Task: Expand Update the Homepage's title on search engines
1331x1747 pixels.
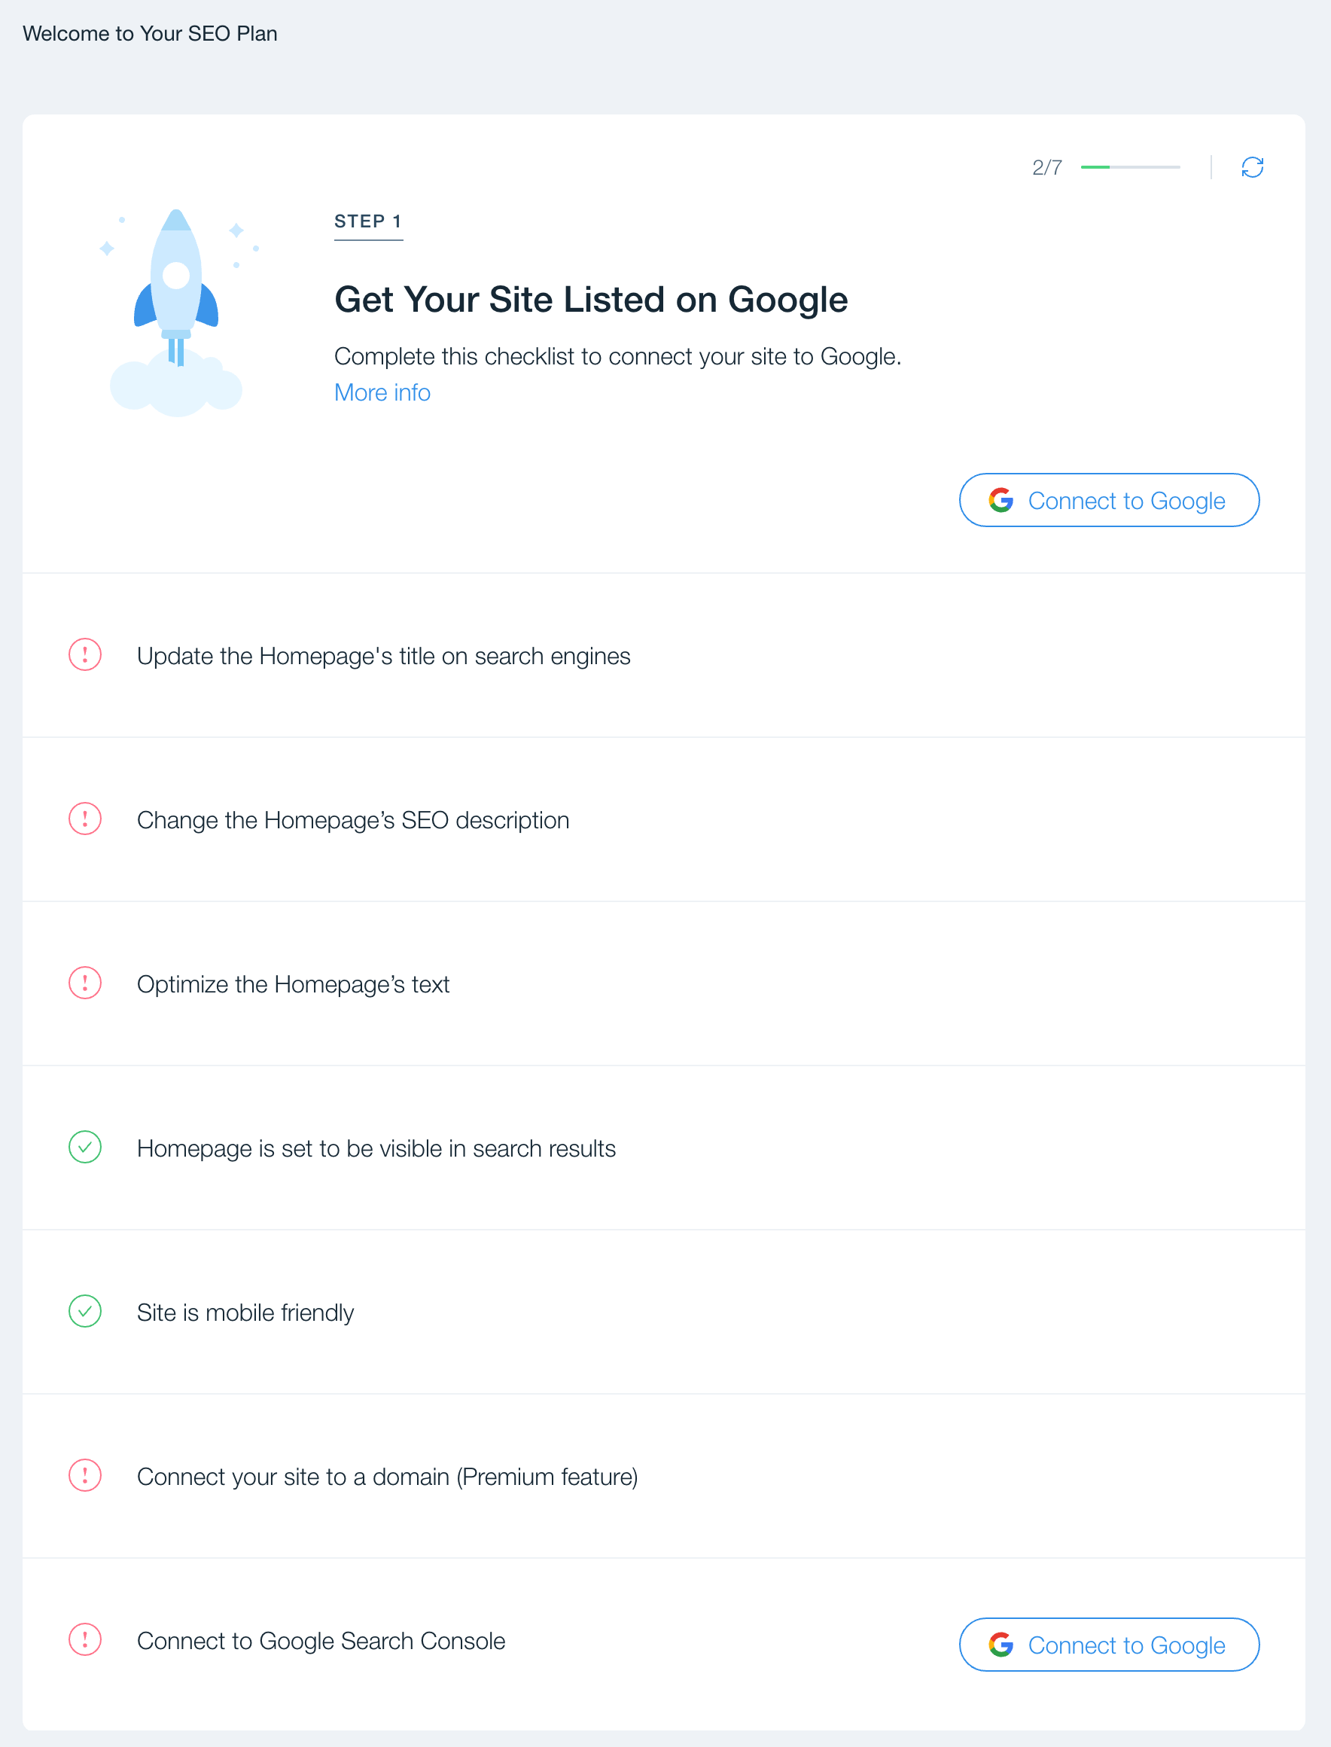Action: pos(664,655)
